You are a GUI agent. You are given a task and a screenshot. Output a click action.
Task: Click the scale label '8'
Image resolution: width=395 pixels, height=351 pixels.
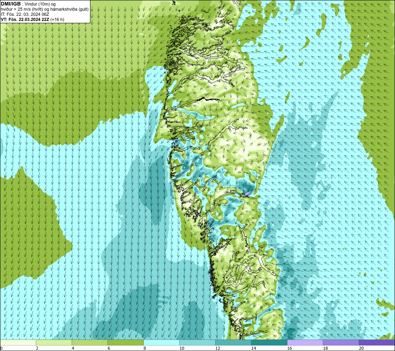145,348
